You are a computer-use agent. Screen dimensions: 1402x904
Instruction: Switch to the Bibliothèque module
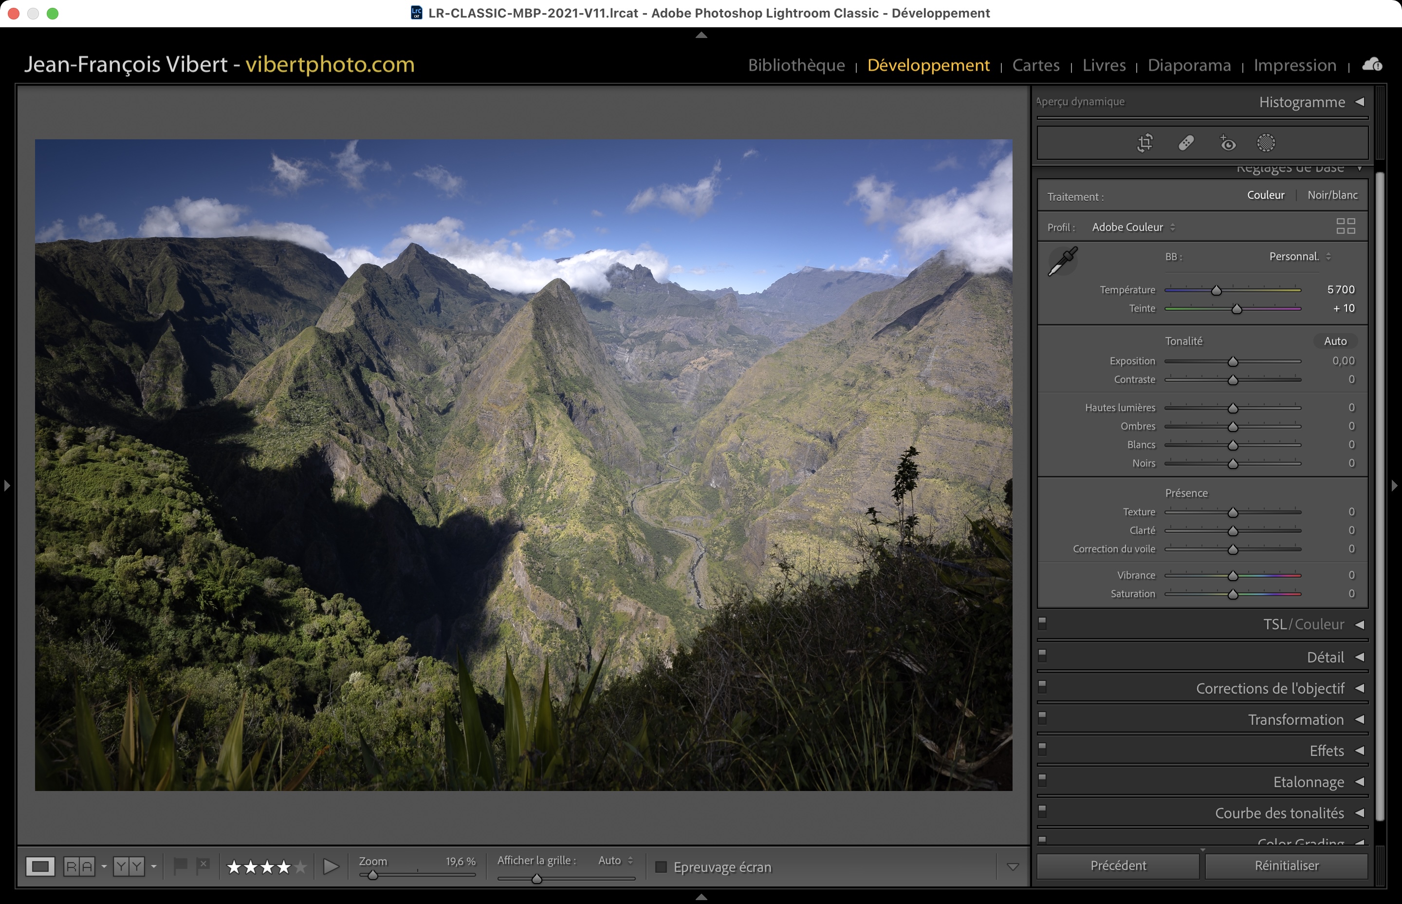(796, 65)
